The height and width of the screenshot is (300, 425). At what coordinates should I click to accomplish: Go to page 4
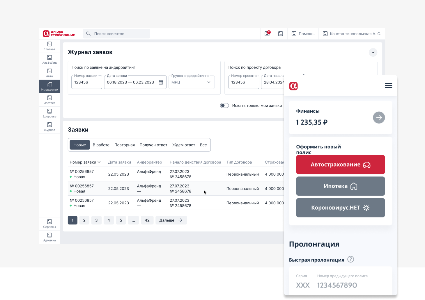tap(109, 220)
